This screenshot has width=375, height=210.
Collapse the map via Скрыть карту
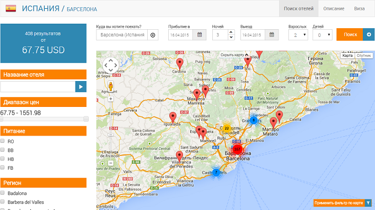click(234, 55)
